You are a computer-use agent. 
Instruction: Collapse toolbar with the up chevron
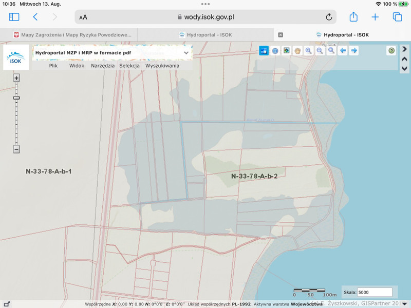404,59
